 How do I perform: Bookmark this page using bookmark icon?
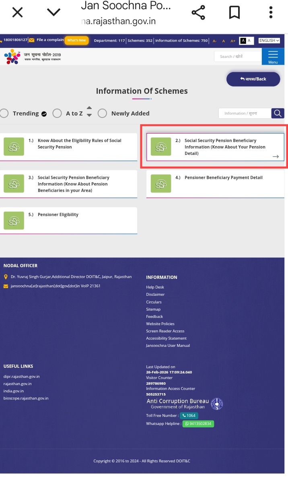pyautogui.click(x=234, y=12)
